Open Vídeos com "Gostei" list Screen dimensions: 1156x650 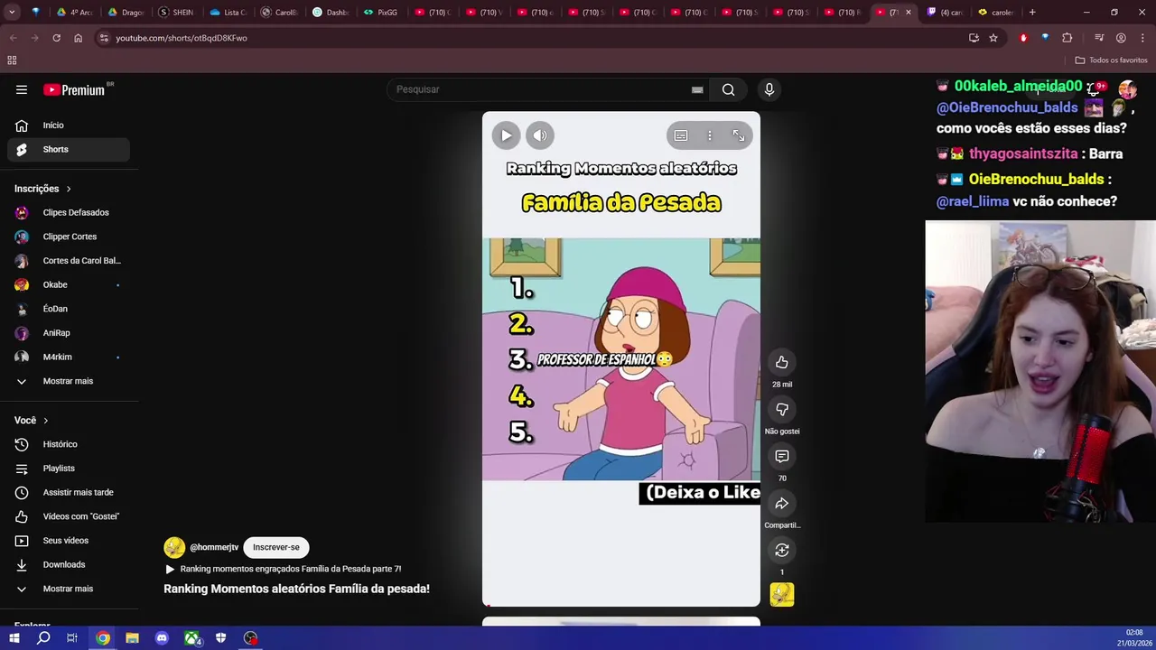69,516
